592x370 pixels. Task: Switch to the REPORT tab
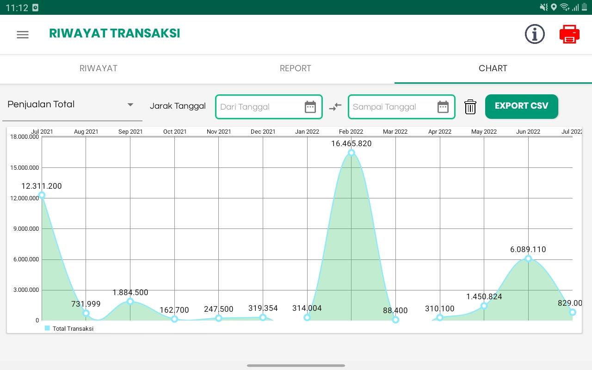[x=296, y=68]
